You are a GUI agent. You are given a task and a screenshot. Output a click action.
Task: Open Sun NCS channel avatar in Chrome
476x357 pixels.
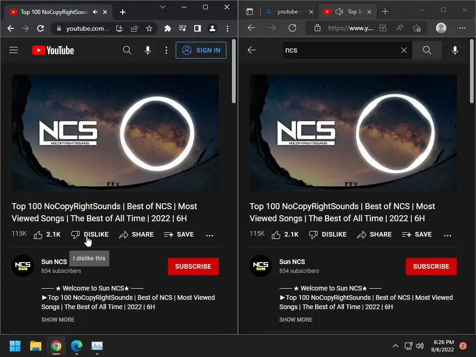(23, 265)
